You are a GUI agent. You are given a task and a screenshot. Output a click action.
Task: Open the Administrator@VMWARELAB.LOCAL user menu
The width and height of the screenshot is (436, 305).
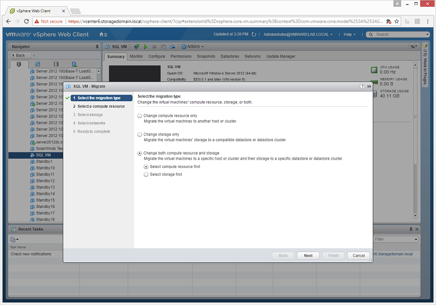(298, 34)
